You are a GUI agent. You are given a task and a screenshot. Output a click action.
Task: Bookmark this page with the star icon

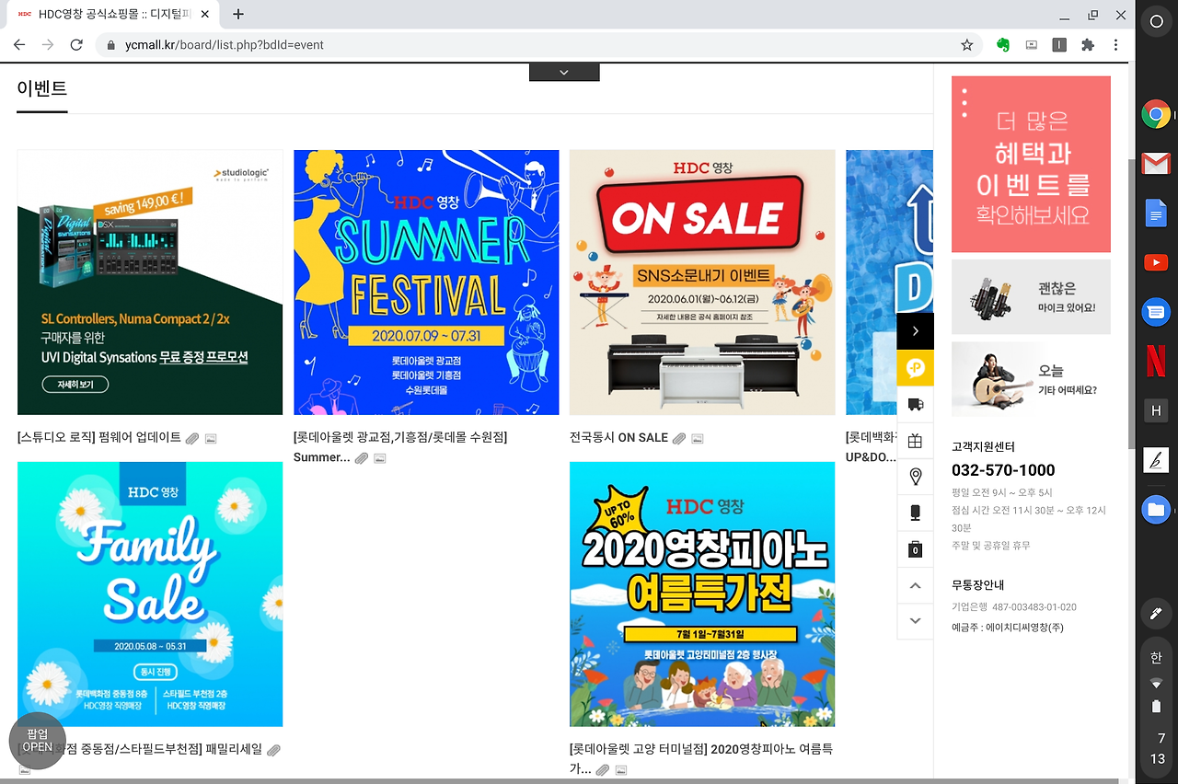click(x=967, y=44)
